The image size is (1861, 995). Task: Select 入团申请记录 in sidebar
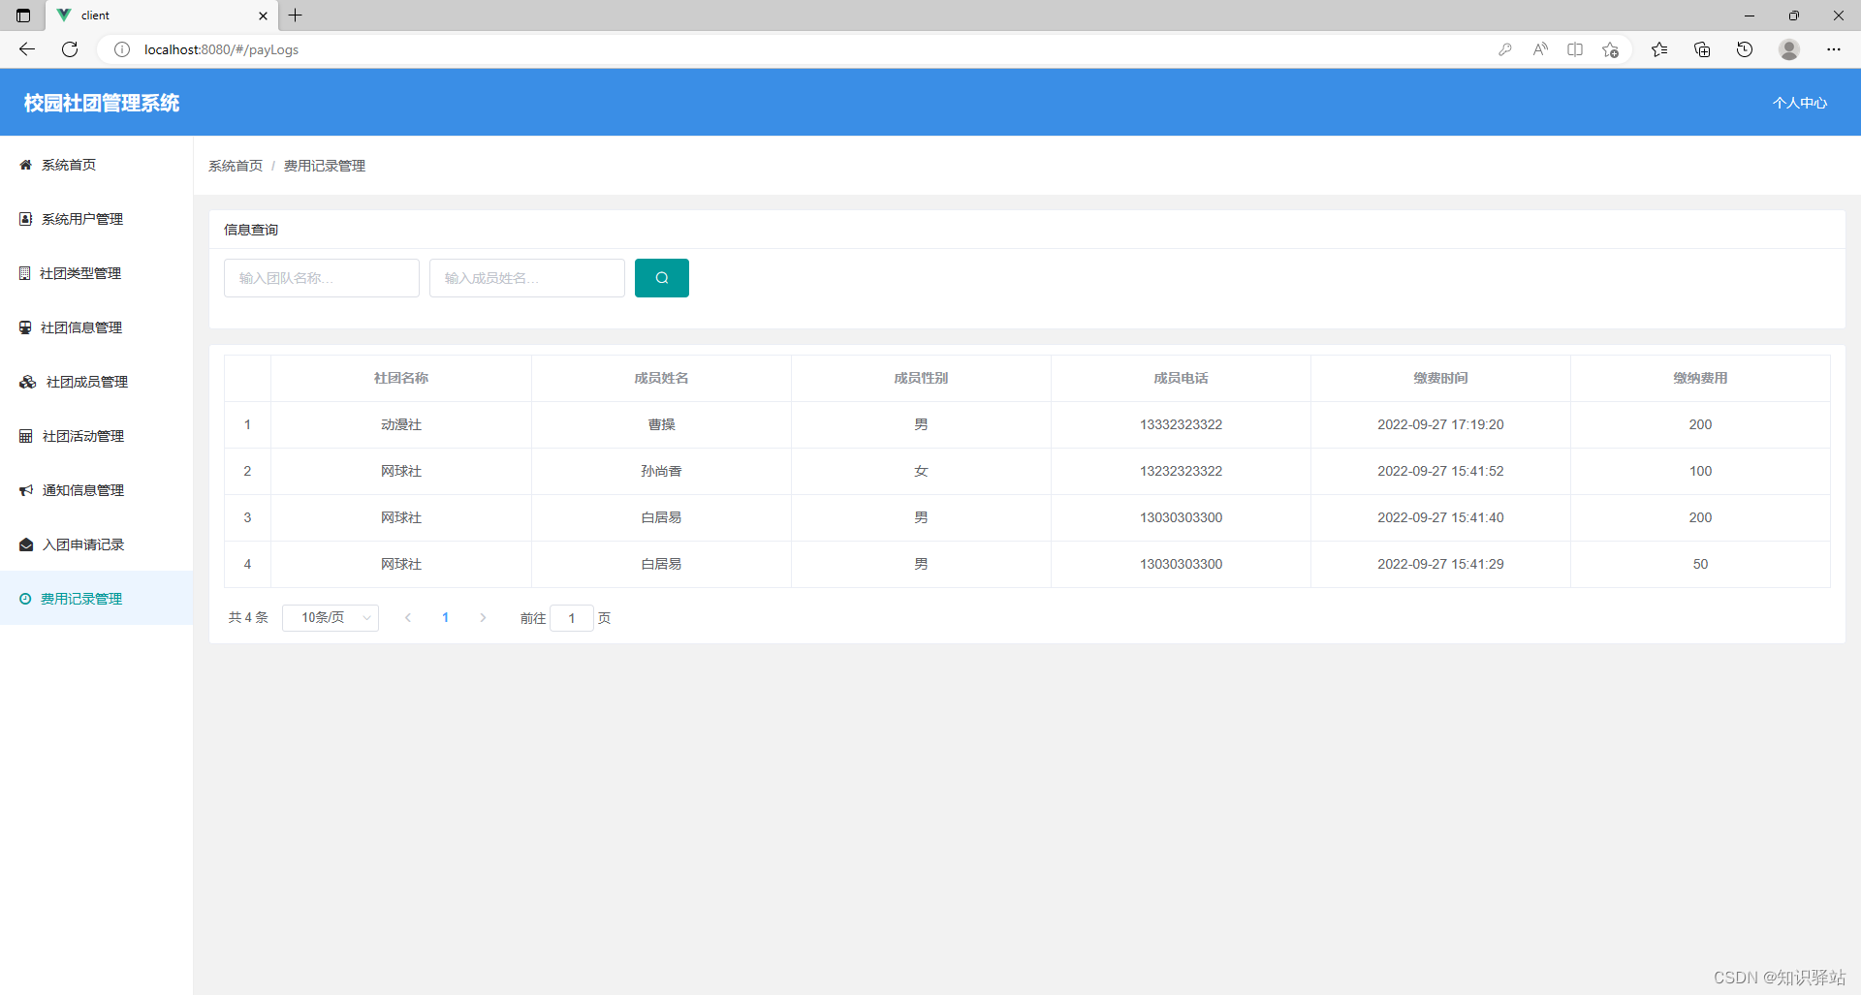click(96, 544)
